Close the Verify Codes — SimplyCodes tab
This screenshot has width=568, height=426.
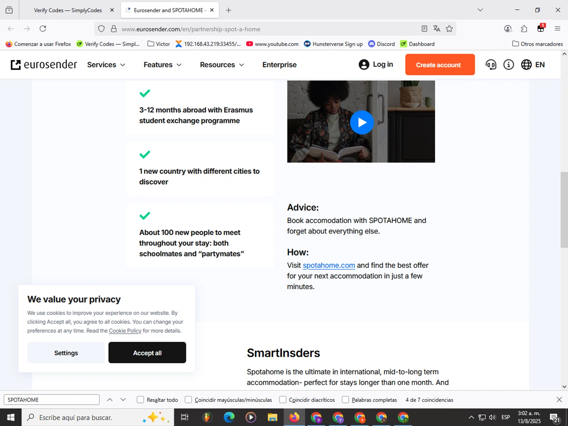tap(112, 10)
